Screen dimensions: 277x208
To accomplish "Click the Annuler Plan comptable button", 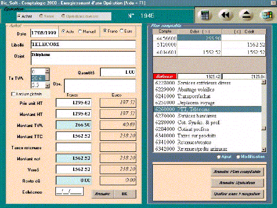I will pyautogui.click(x=237, y=172).
